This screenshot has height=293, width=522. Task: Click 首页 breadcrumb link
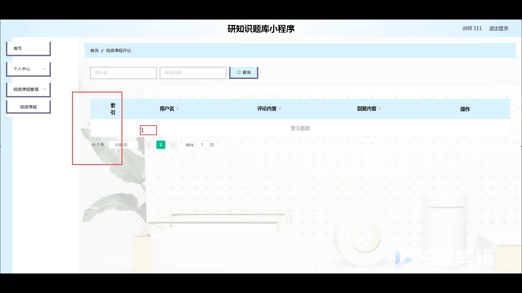click(x=94, y=51)
